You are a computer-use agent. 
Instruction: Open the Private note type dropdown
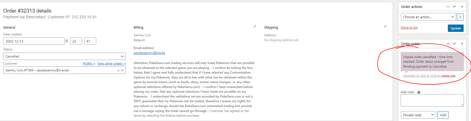(418, 115)
